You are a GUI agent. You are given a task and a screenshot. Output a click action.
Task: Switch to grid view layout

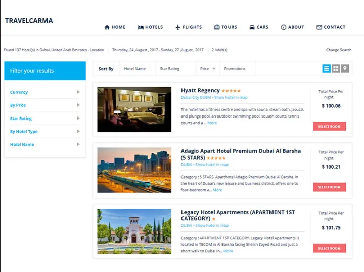[x=336, y=69]
